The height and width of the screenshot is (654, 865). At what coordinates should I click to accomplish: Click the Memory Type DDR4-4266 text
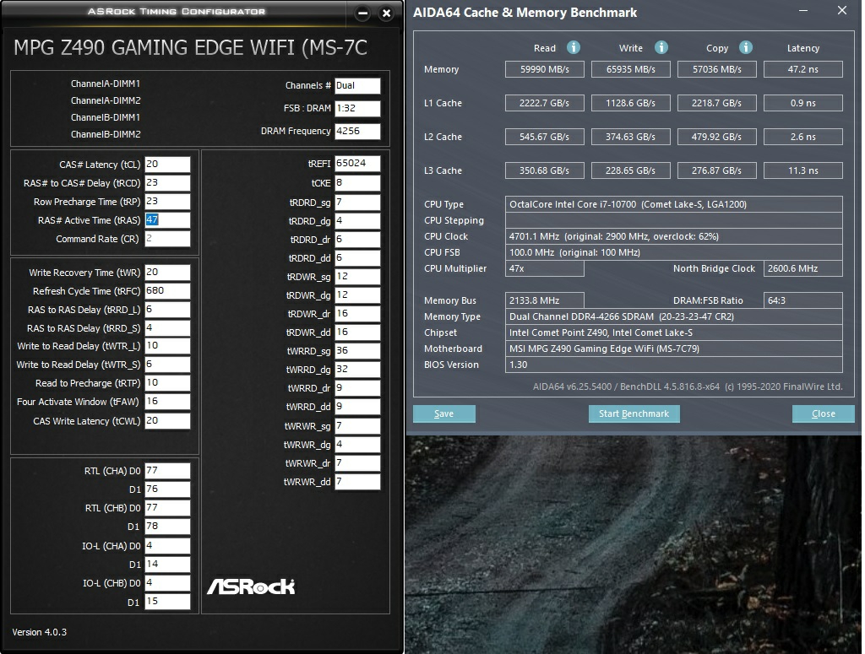click(x=673, y=316)
